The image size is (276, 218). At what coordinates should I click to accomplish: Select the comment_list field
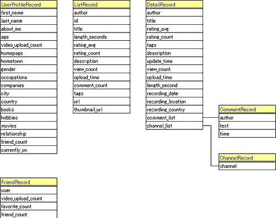click(174, 117)
